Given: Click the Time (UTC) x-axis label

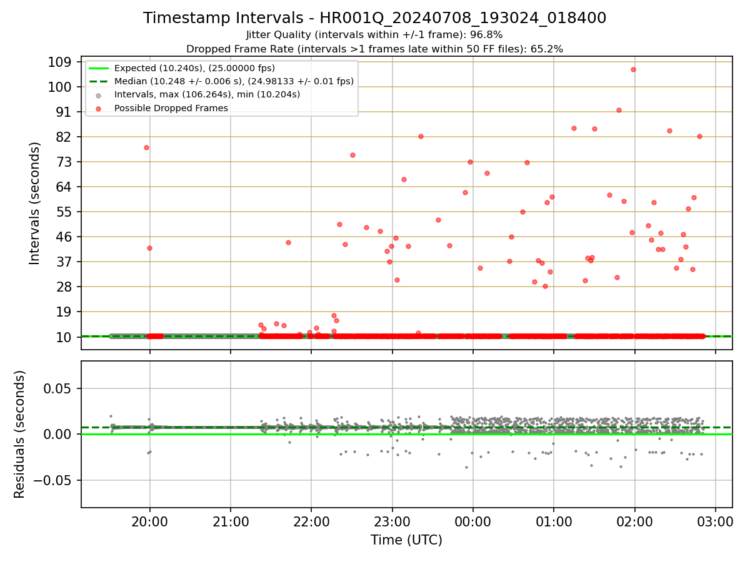Looking at the screenshot, I should click(406, 540).
